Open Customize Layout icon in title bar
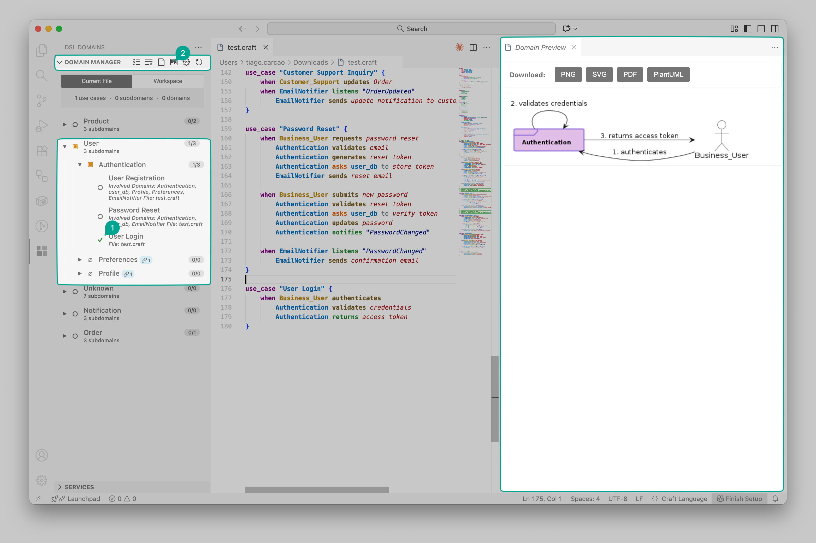The image size is (816, 543). [x=734, y=29]
